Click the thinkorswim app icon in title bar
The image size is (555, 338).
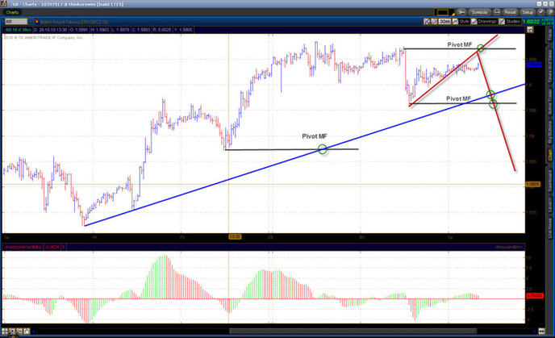point(3,4)
